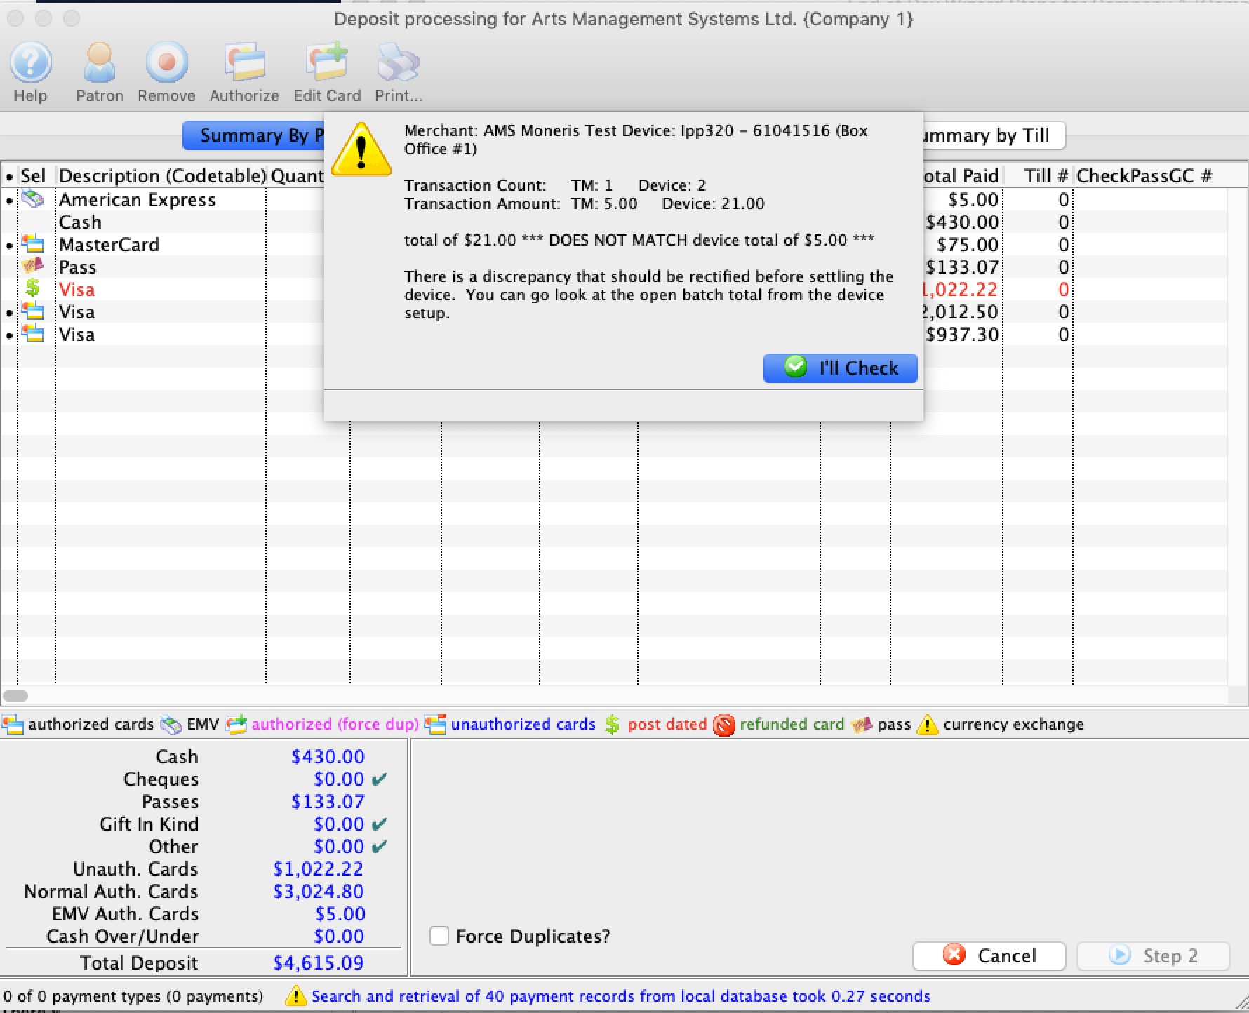This screenshot has width=1249, height=1013.
Task: Click the yellow warning icon in the dialog
Action: click(x=361, y=150)
